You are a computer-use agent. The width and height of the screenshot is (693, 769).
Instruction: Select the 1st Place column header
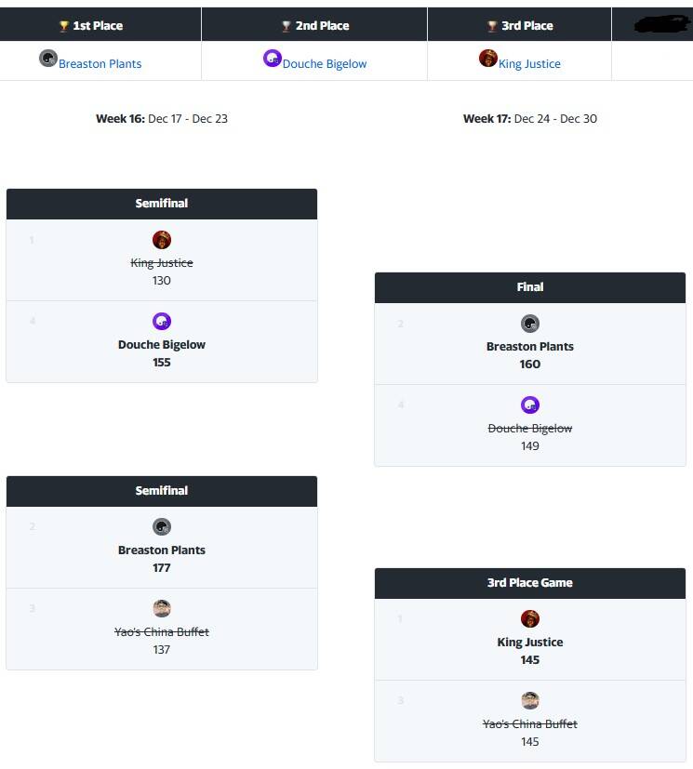[100, 24]
